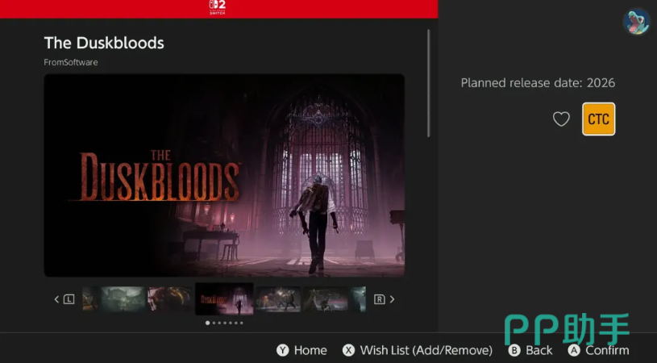Select the ruins thumbnail second right of logo
The height and width of the screenshot is (363, 657).
tap(326, 298)
